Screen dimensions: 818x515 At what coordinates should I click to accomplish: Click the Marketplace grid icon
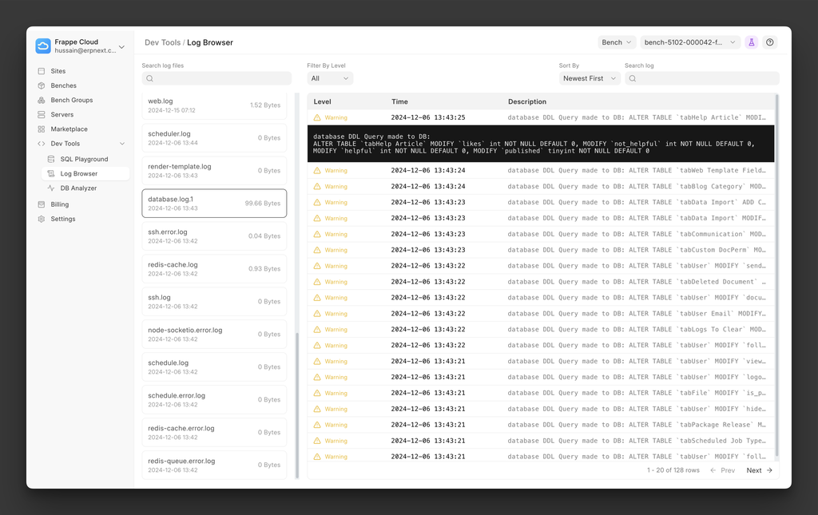click(x=42, y=129)
